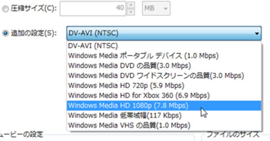Select the 追加の設定 radio button
This screenshot has width=270, height=141.
pos(5,34)
